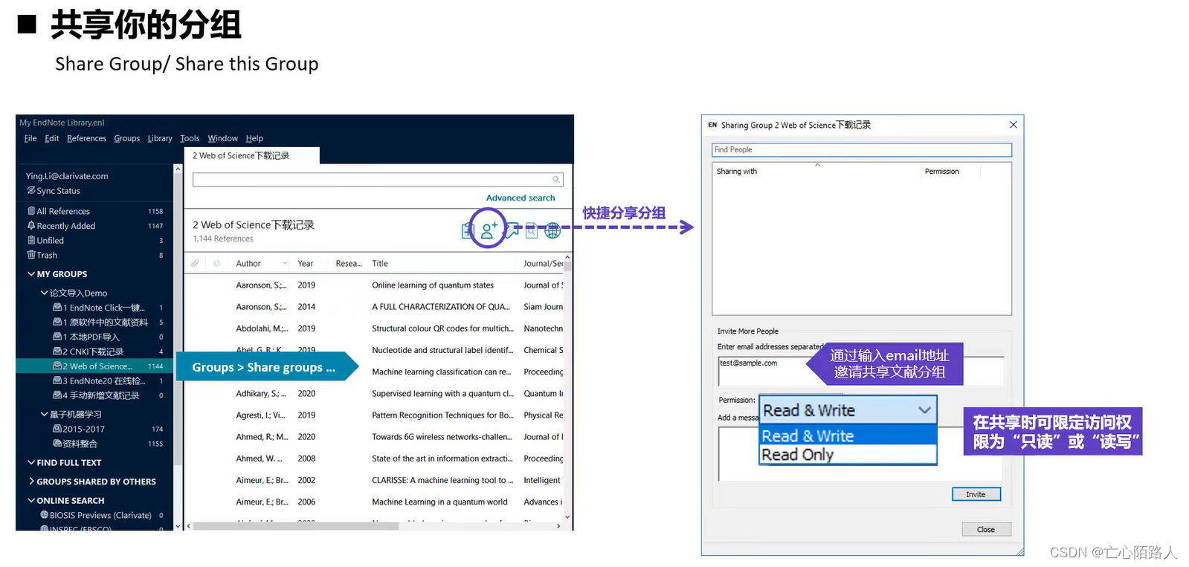The height and width of the screenshot is (567, 1189).
Task: Click the group icon of 1 原软件中的文献资料
Action: 57,322
